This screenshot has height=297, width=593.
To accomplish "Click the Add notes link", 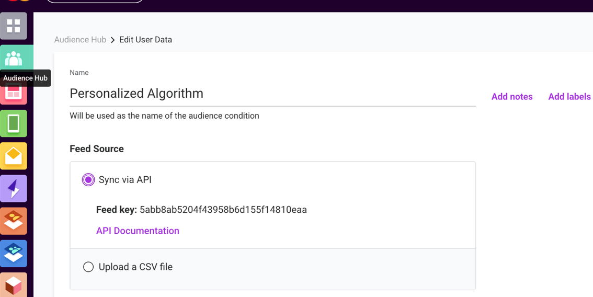I will coord(512,97).
